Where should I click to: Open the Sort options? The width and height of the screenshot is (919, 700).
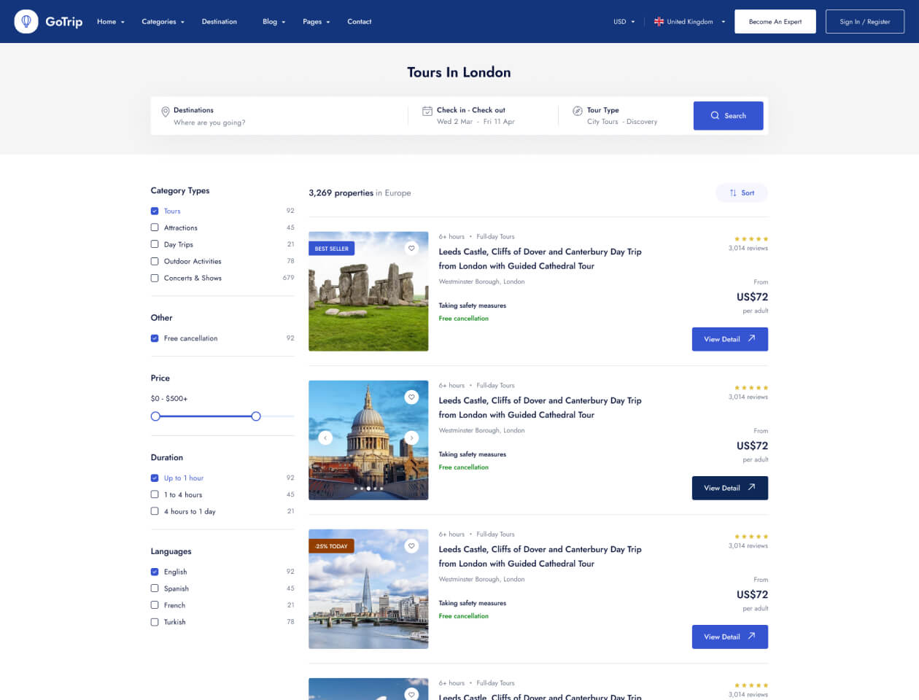(x=742, y=193)
